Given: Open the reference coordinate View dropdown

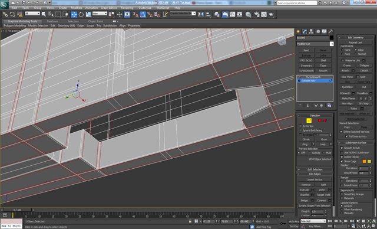Looking at the screenshot, I should pos(100,14).
